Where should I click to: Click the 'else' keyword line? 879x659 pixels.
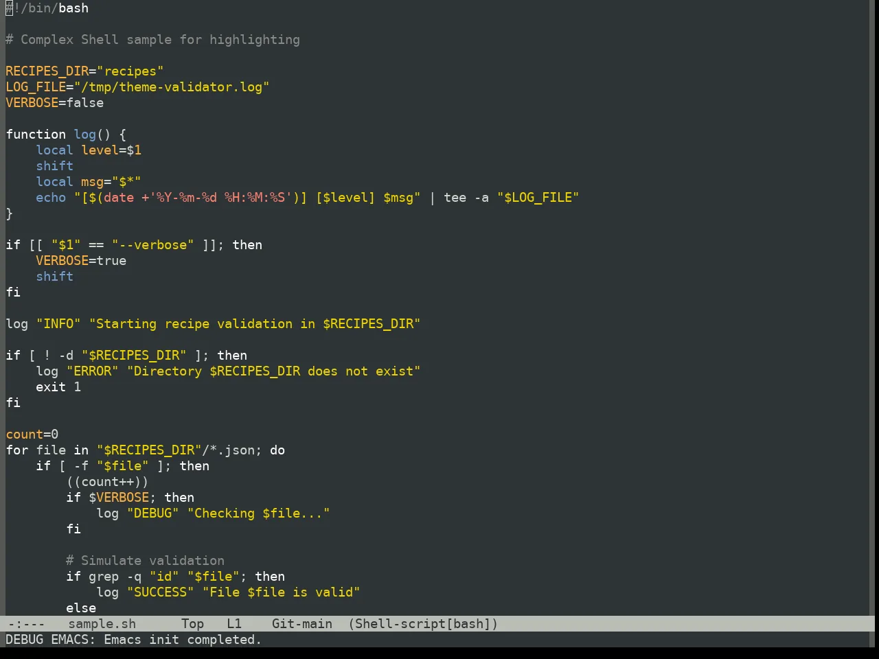tap(81, 608)
